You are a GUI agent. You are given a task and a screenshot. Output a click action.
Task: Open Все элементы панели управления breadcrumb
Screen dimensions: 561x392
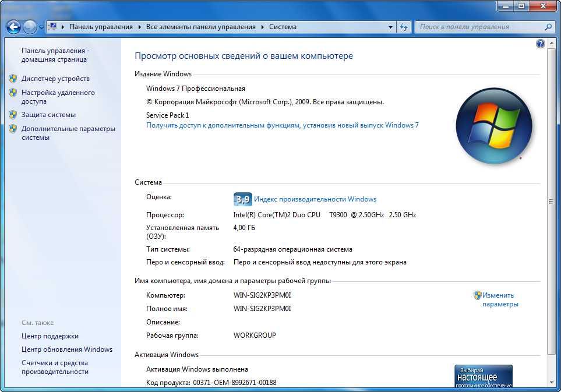point(201,27)
